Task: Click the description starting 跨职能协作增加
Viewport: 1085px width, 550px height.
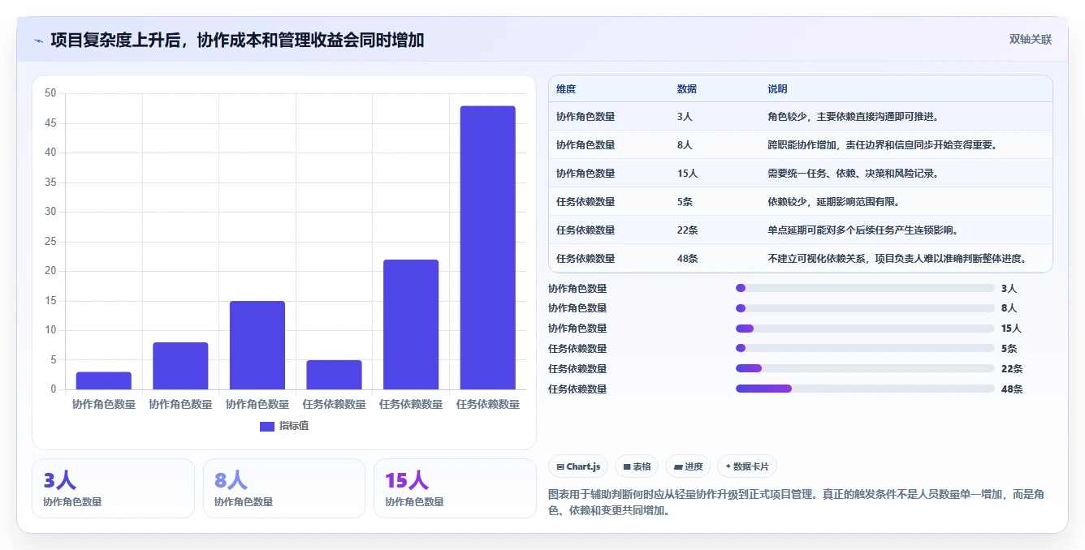Action: [882, 145]
